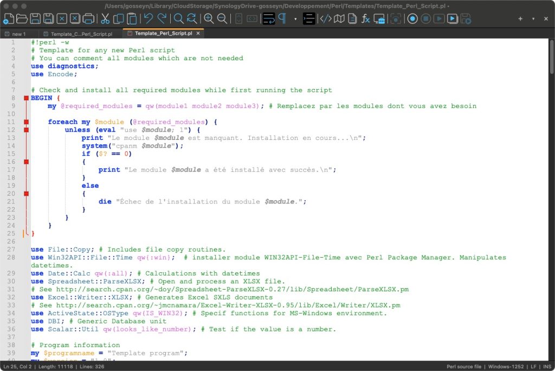Open the Function List panel
This screenshot has width=555, height=371.
tap(366, 19)
